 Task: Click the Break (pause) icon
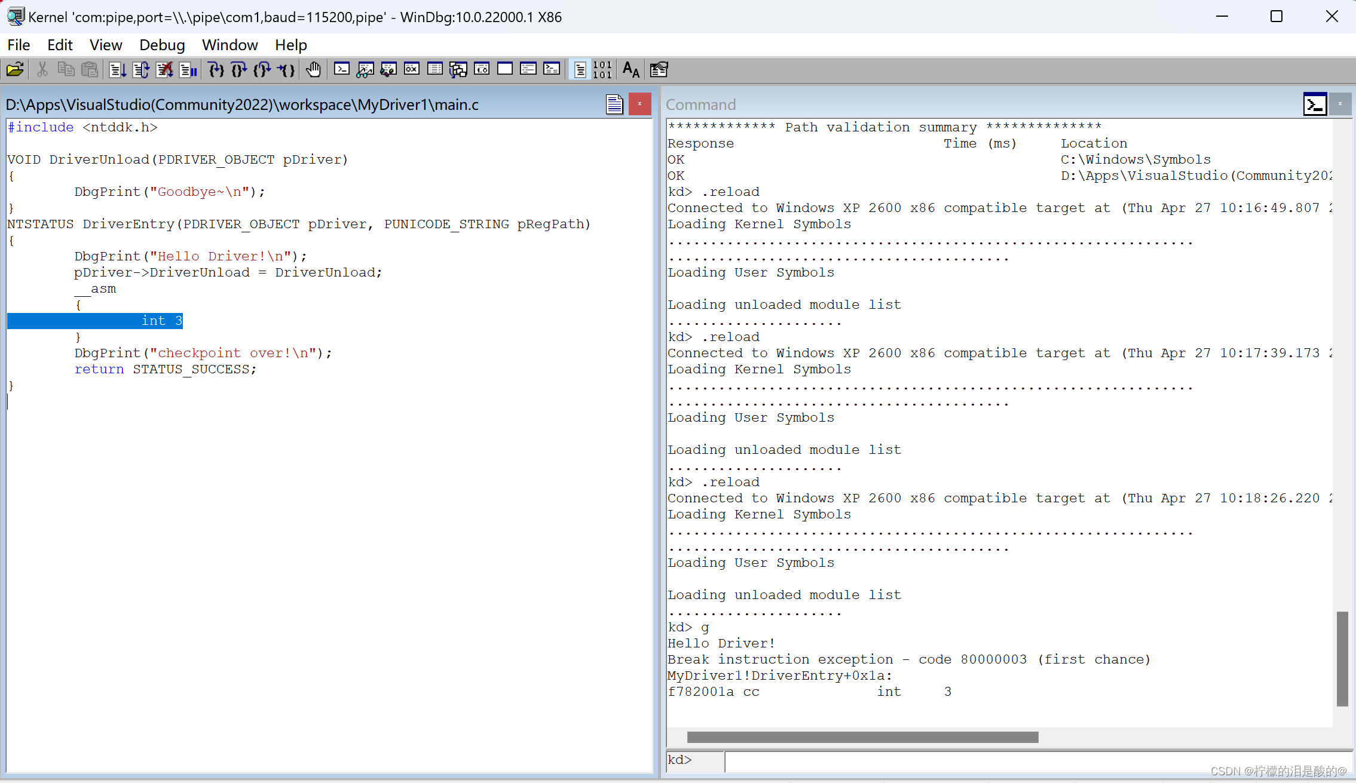(x=188, y=70)
